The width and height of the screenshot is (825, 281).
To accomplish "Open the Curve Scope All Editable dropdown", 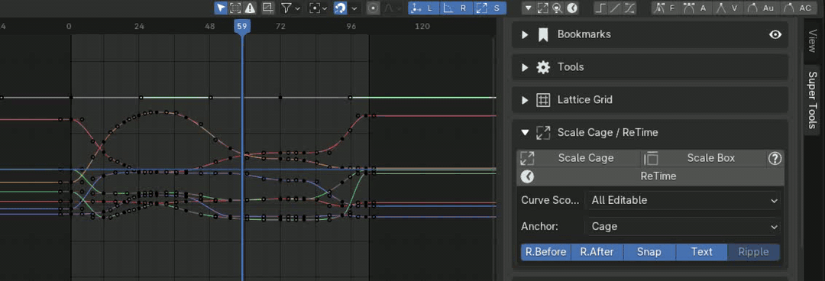I will (682, 200).
